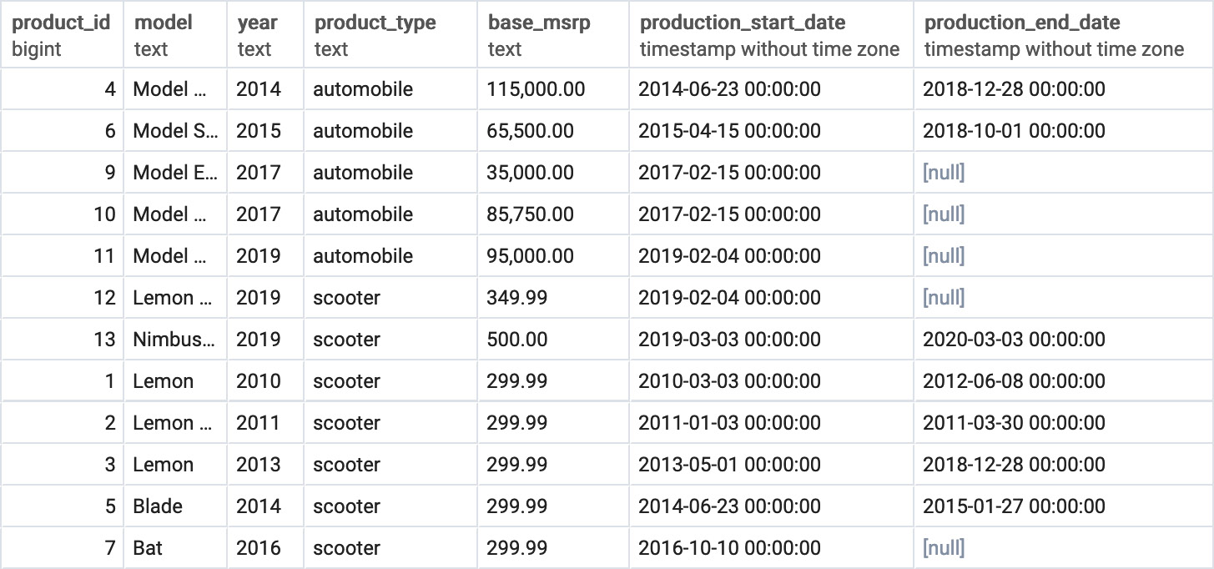
Task: Click start date 2013-05-01 00:00:00
Action: 772,464
